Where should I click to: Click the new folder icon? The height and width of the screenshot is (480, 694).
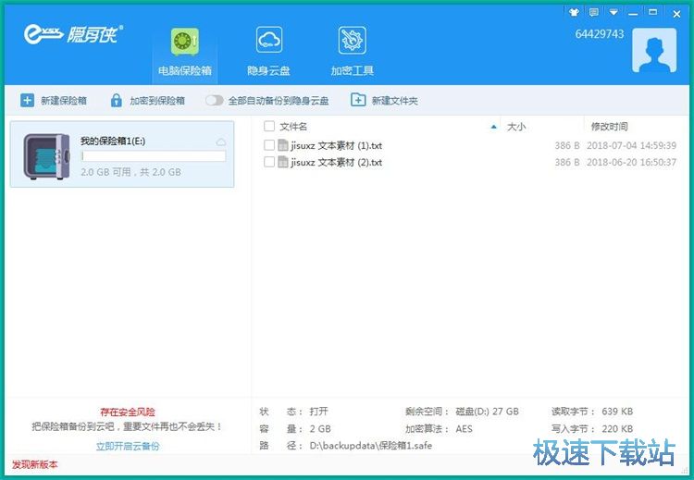[x=358, y=100]
